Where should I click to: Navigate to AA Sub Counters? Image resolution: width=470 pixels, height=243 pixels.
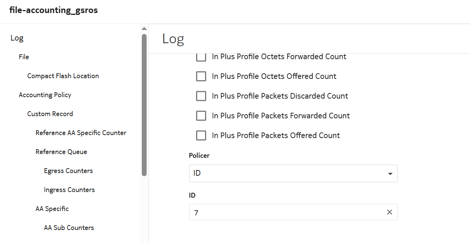pyautogui.click(x=69, y=228)
